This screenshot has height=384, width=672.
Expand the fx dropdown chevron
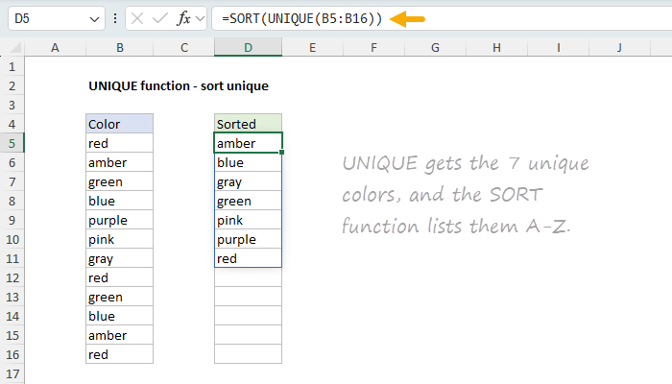200,19
